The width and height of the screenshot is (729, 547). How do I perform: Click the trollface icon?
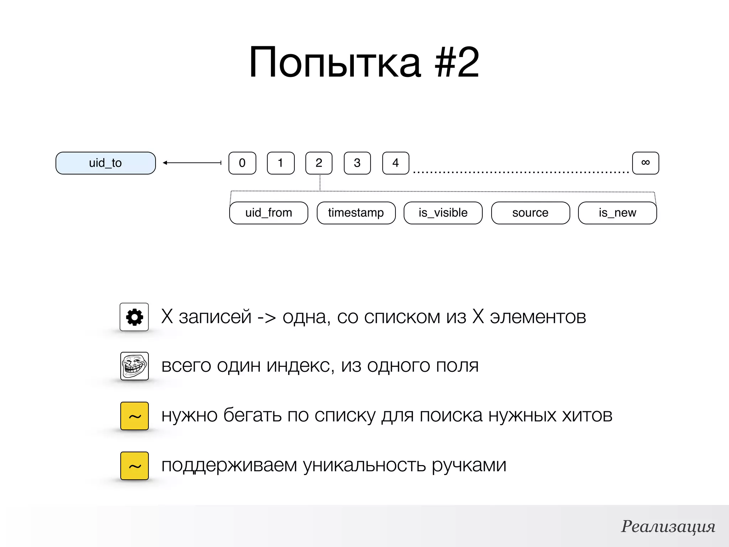point(134,366)
